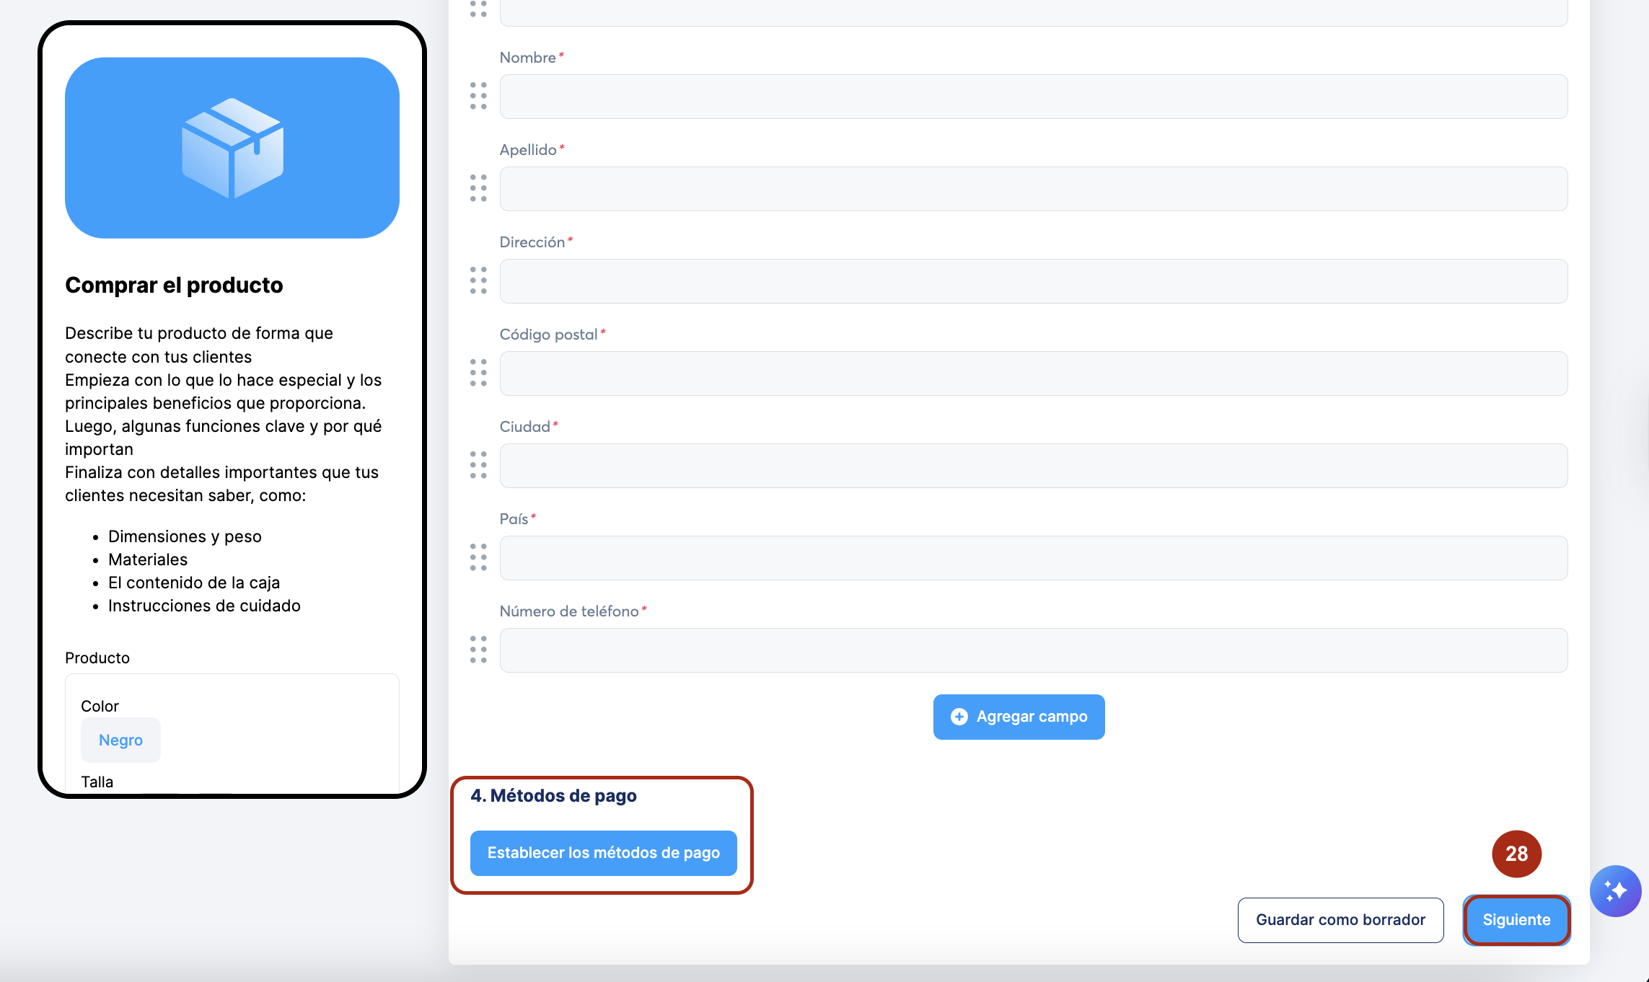Viewport: 1649px width, 982px height.
Task: Focus the Número de teléfono field
Action: click(1033, 650)
